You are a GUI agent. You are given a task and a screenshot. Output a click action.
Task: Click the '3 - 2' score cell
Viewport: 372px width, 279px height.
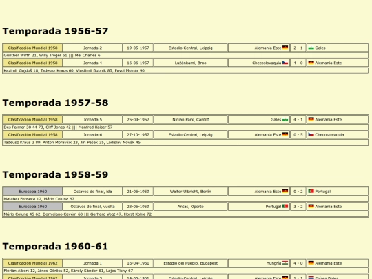pos(298,207)
